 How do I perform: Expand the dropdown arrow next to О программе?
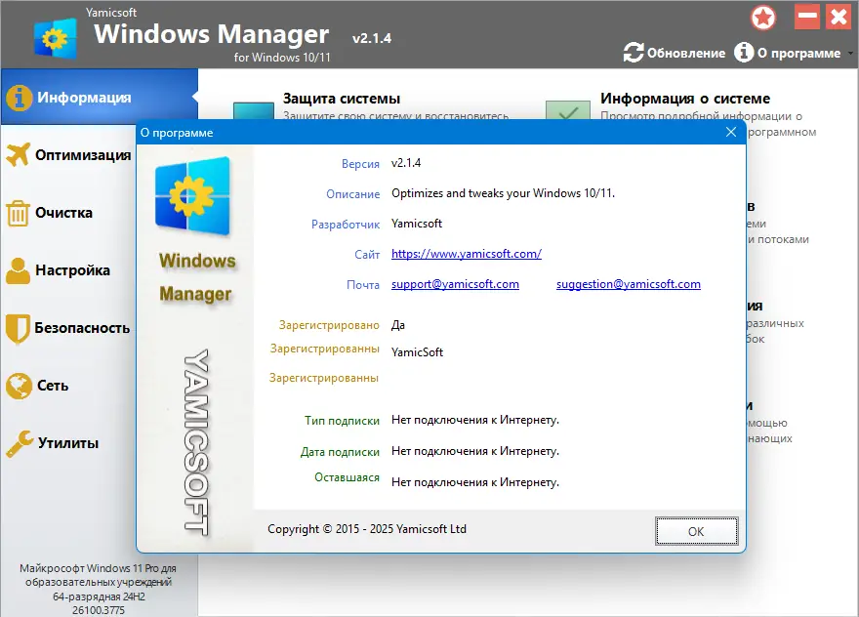[x=850, y=53]
